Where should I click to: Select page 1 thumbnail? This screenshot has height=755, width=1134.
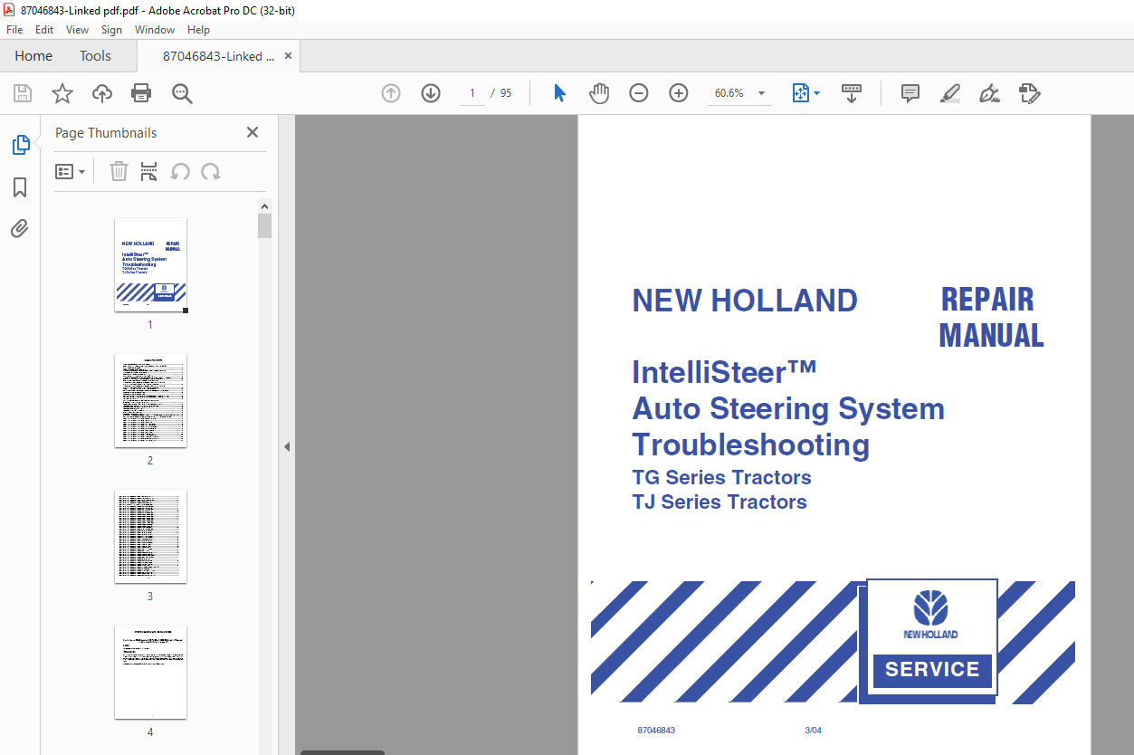pyautogui.click(x=150, y=265)
